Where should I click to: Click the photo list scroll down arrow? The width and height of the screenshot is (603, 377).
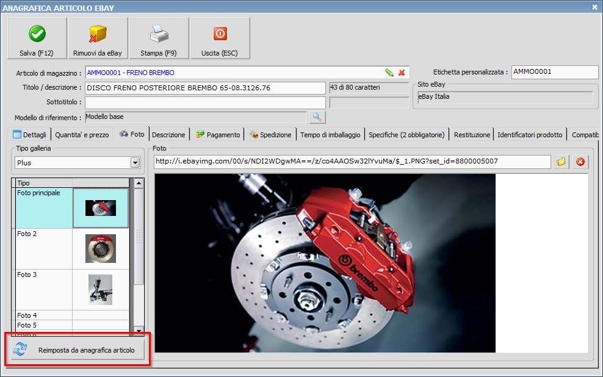[x=139, y=331]
